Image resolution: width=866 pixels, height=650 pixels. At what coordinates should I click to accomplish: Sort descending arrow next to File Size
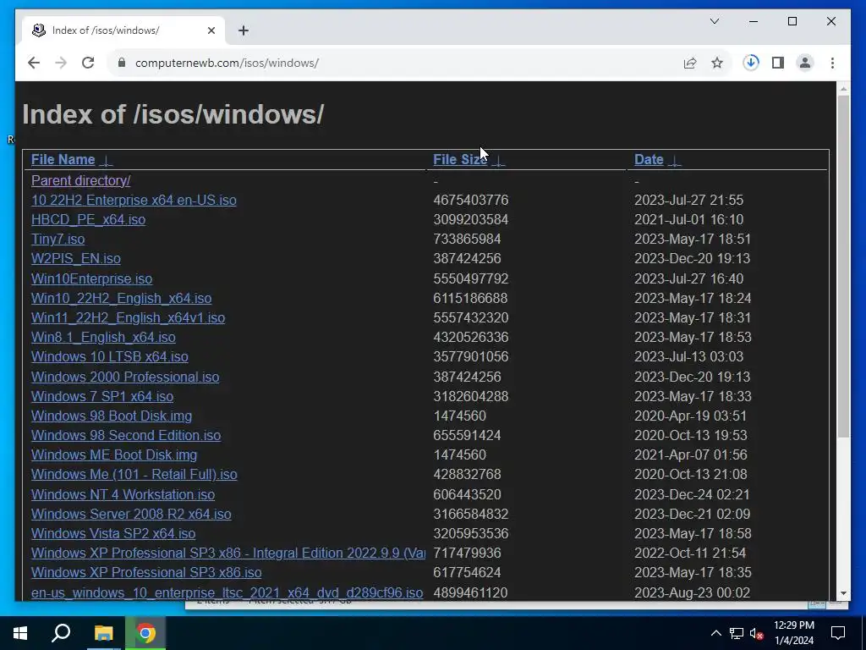[498, 161]
